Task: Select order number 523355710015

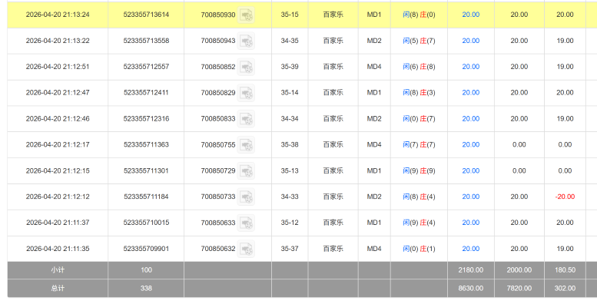Action: pyautogui.click(x=146, y=223)
